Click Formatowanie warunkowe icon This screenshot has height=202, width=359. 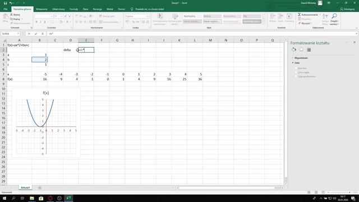(160, 19)
